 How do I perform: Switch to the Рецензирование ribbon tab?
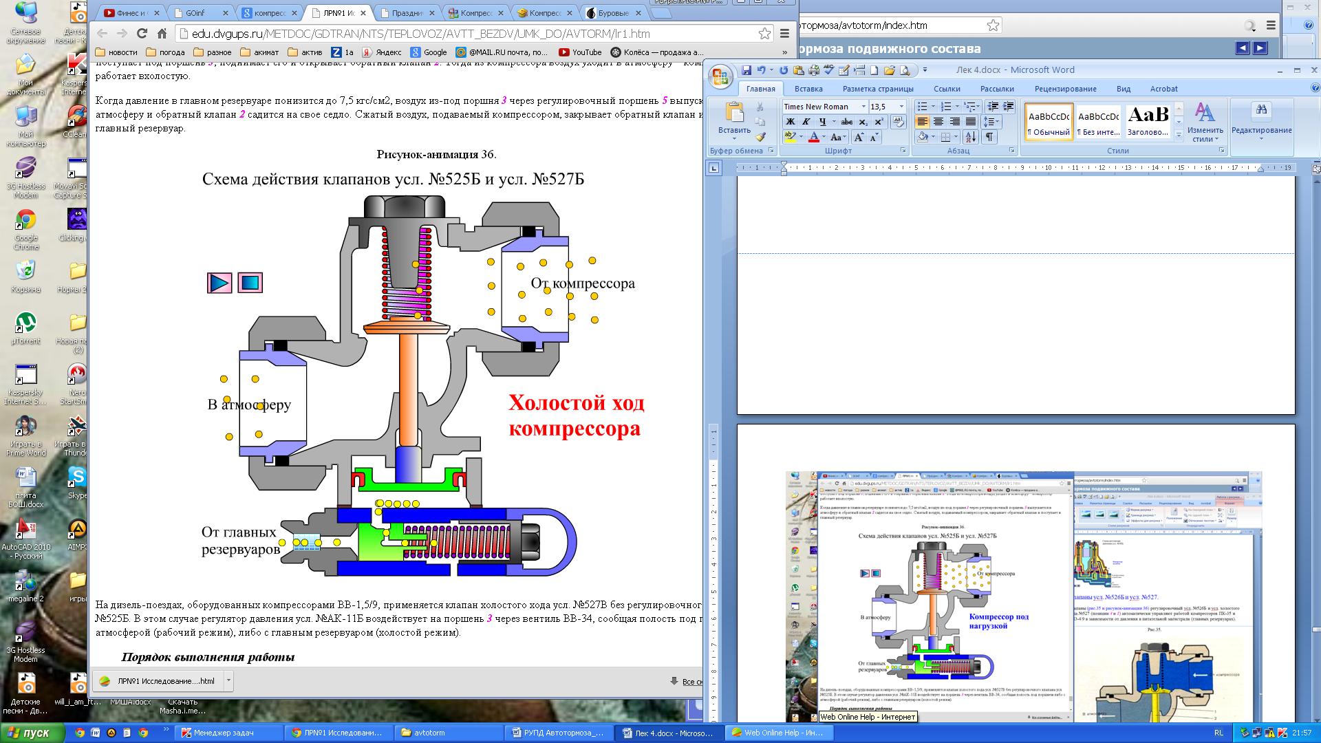(x=1065, y=89)
